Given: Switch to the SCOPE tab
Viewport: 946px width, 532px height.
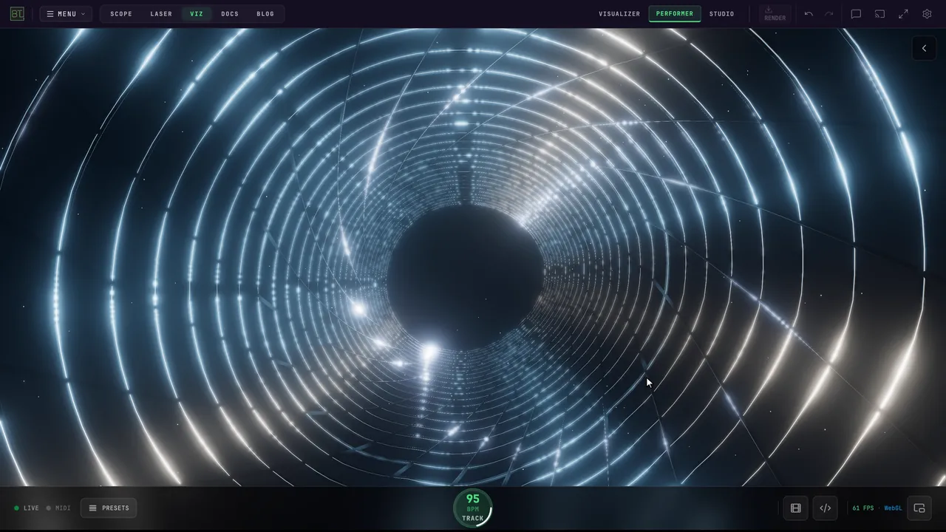Looking at the screenshot, I should click(121, 14).
